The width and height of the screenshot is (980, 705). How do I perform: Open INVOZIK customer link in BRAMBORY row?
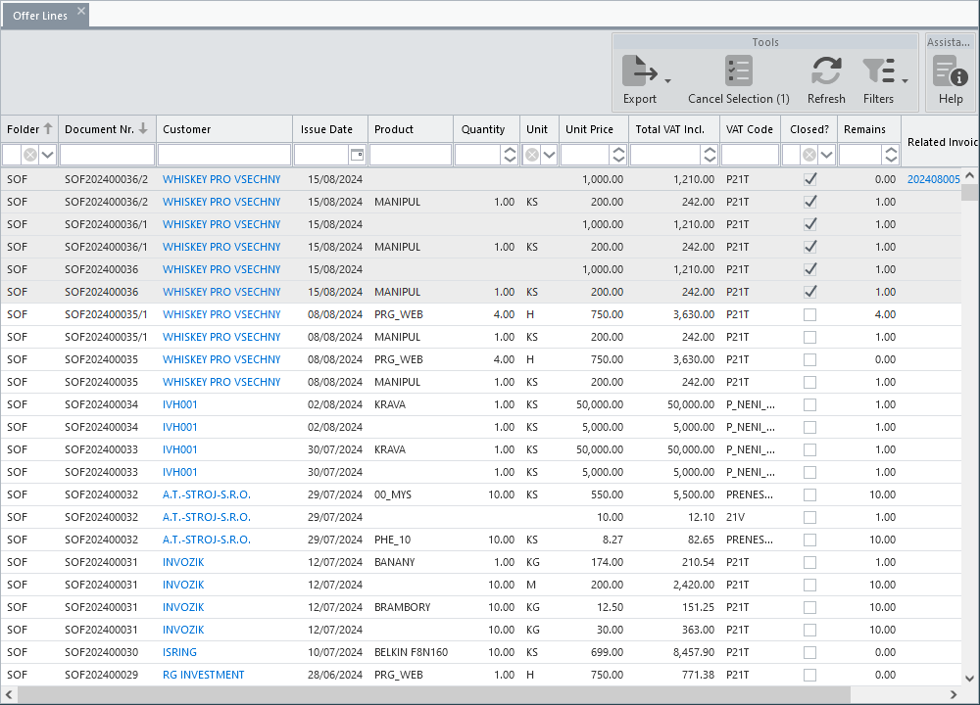(183, 607)
